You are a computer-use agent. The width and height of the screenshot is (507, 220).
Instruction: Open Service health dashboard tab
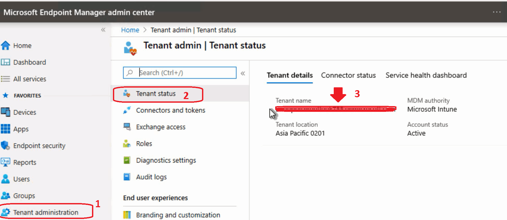pyautogui.click(x=426, y=75)
